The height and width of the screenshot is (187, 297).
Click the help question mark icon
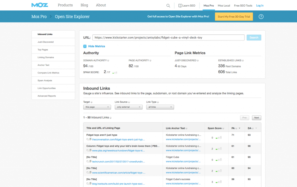pos(261,16)
